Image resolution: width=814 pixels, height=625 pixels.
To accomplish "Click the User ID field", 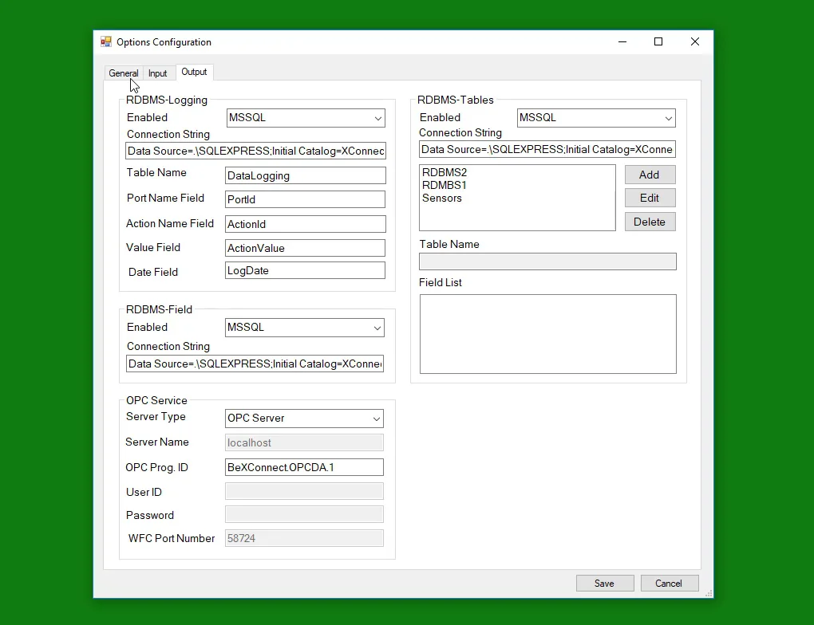I will pos(304,491).
